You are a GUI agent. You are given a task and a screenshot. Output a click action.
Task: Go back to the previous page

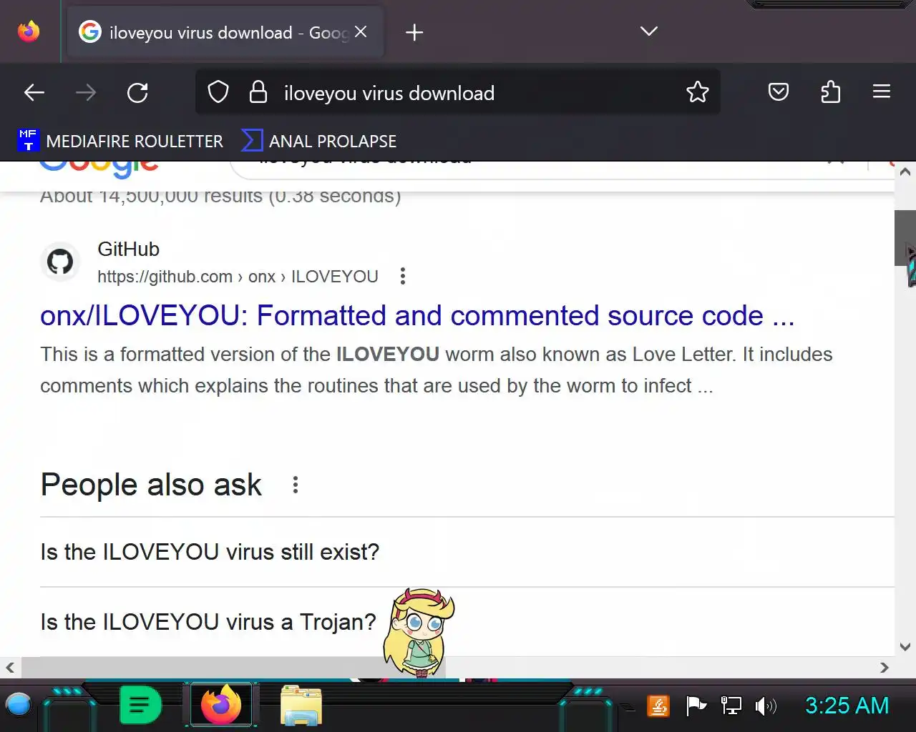point(34,92)
